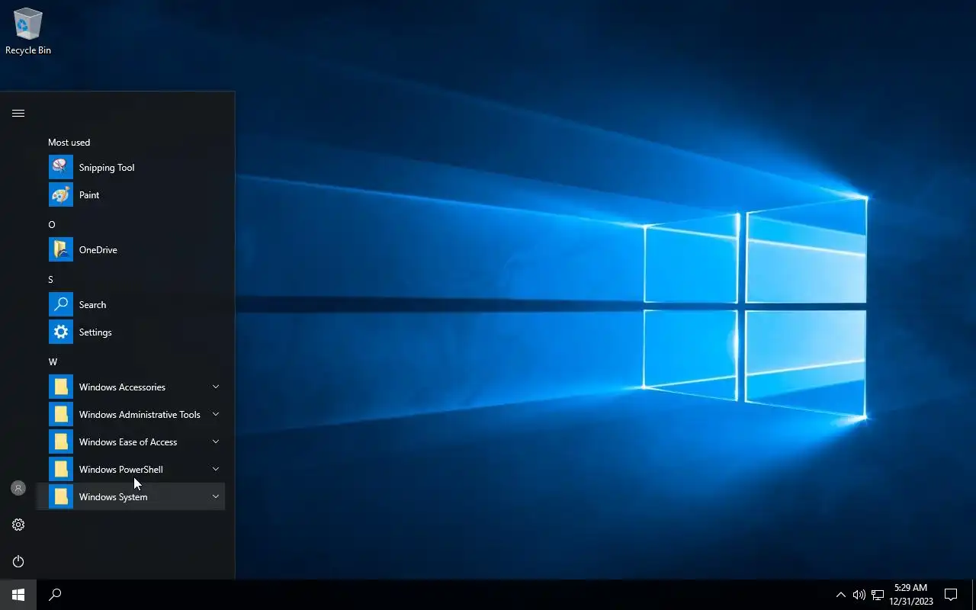Click the 'W' alphabet group header

(x=53, y=362)
